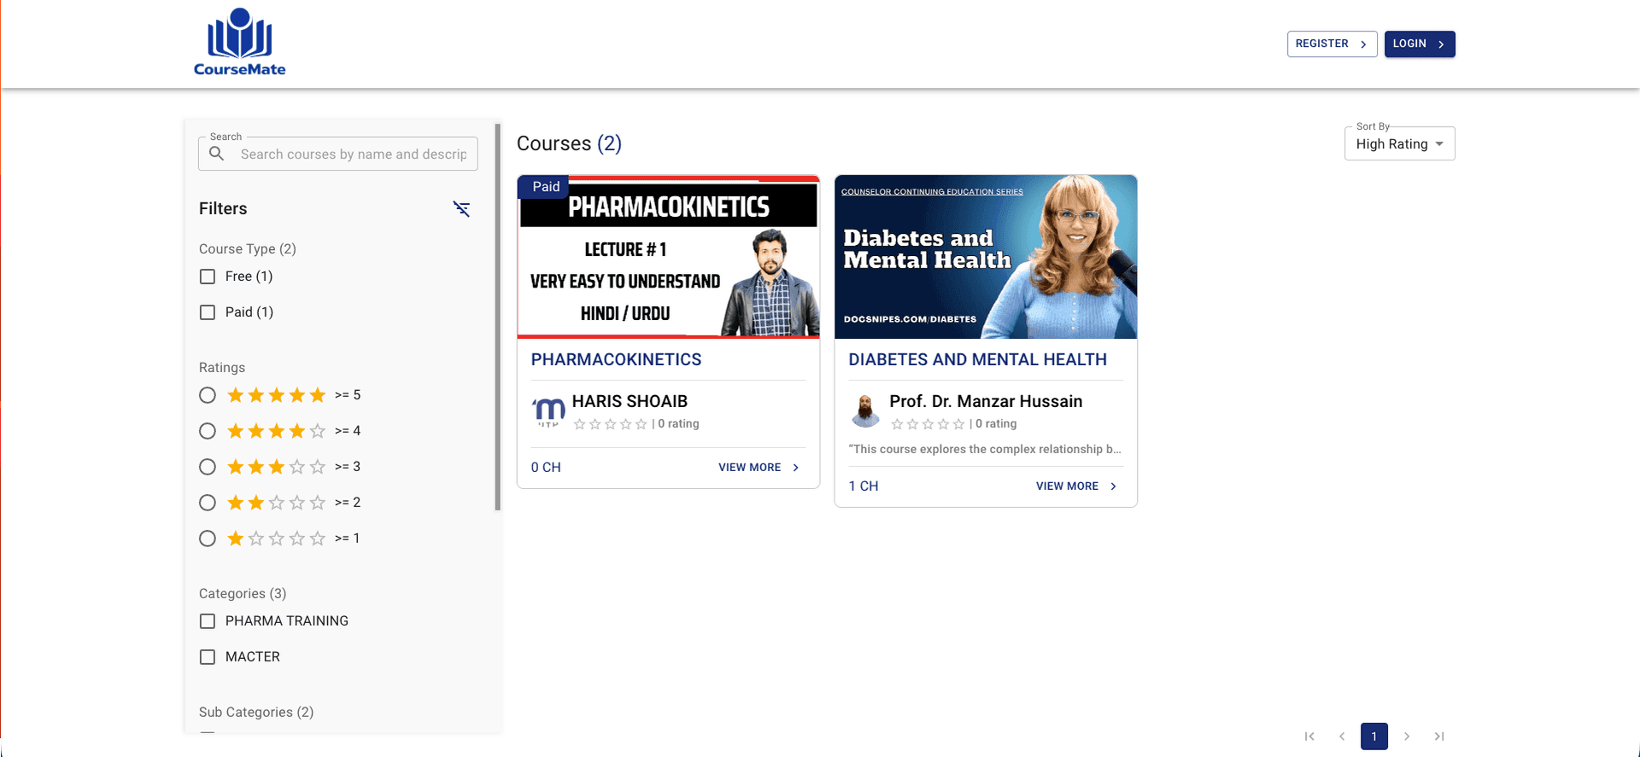Click the Sub Categories (2) heading
Screen dimensions: 1640x757
(256, 712)
